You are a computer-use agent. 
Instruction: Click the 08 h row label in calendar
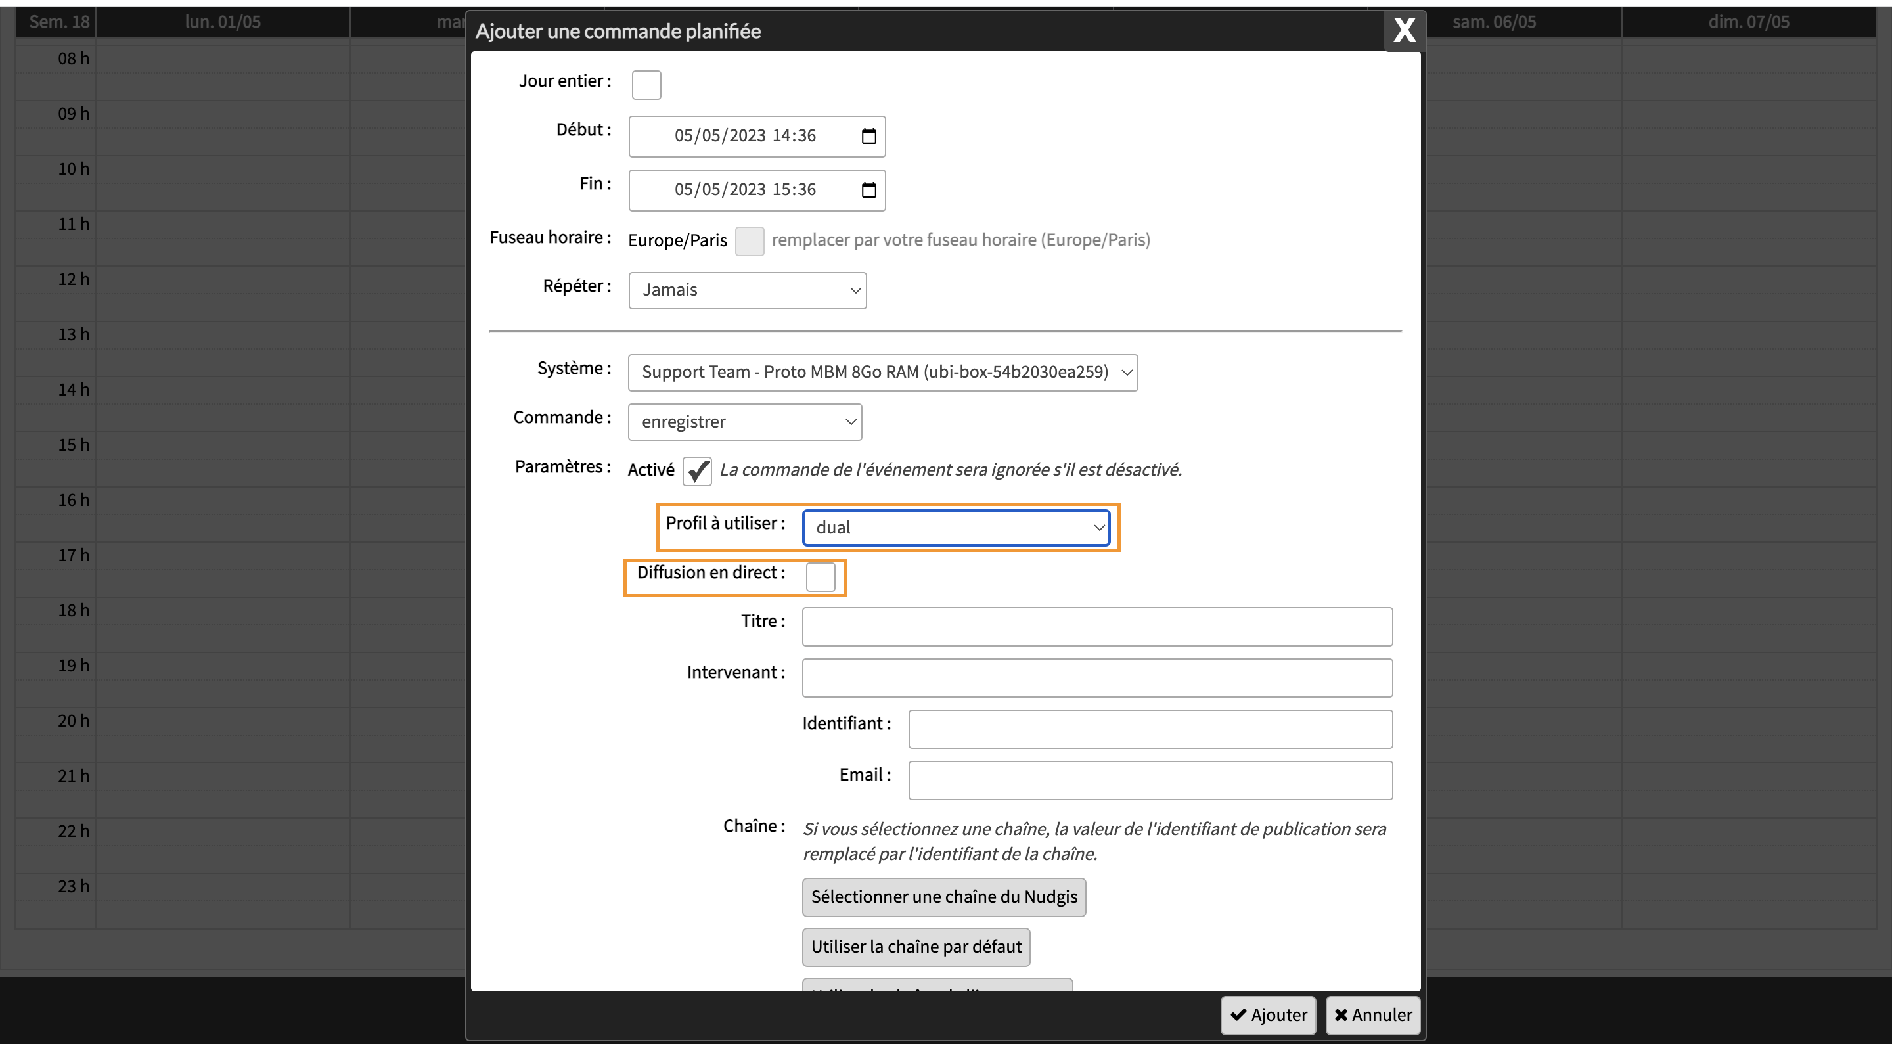point(74,58)
